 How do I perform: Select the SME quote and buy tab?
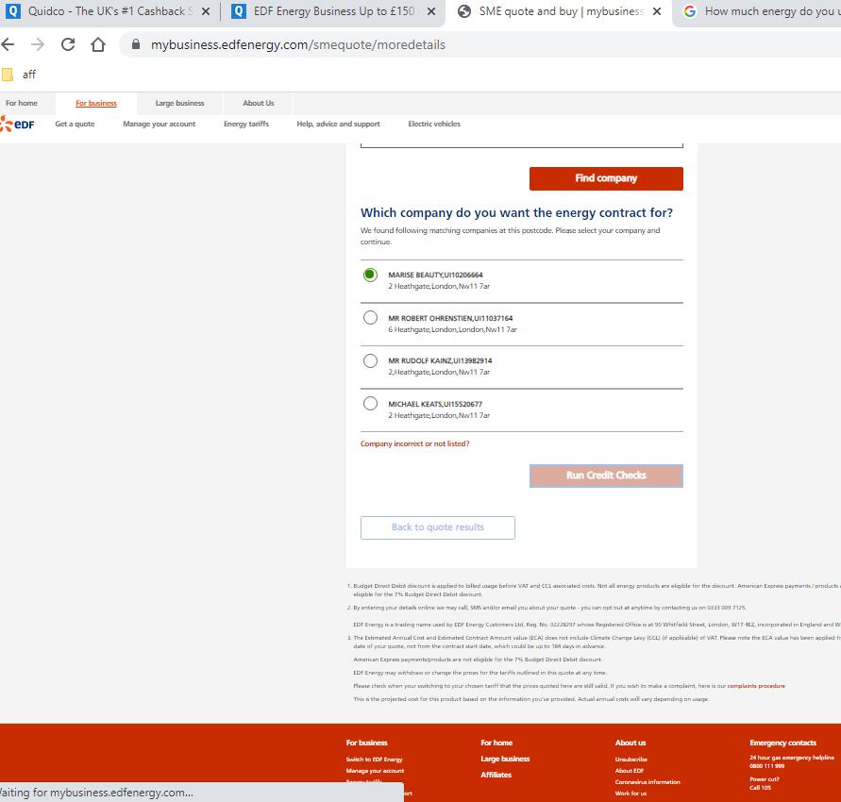[x=558, y=11]
